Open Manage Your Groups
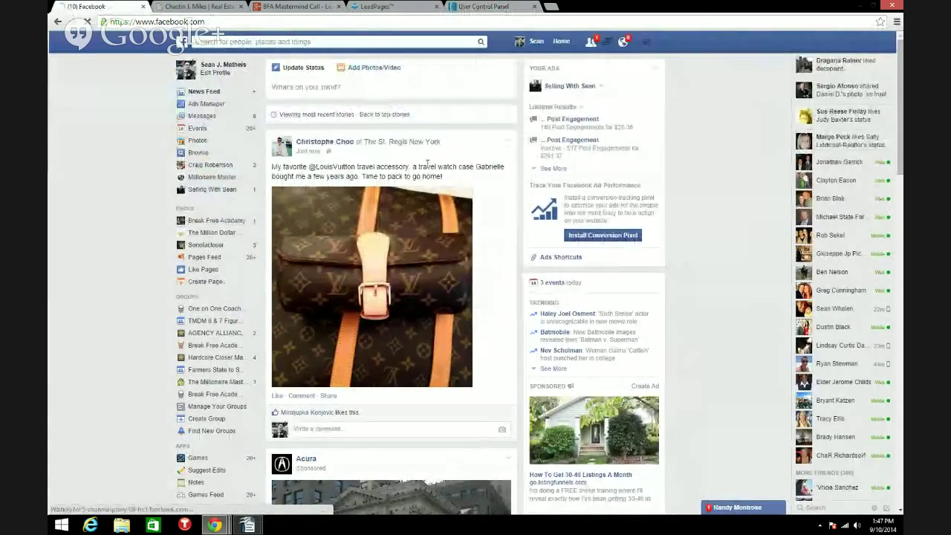The image size is (951, 535). (x=217, y=406)
